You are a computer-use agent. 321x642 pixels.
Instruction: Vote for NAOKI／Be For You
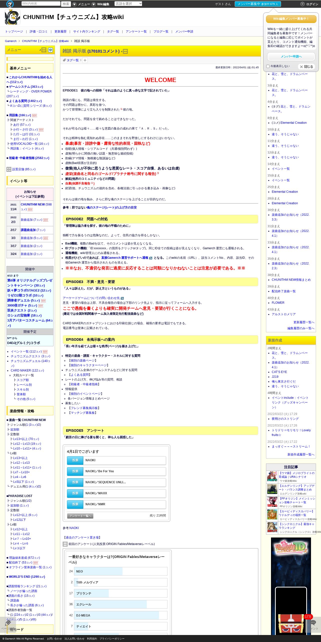pyautogui.click(x=75, y=471)
